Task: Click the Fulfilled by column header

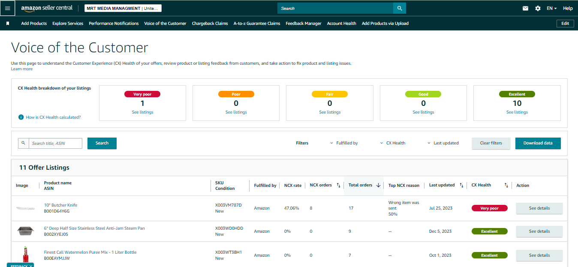Action: (265, 186)
